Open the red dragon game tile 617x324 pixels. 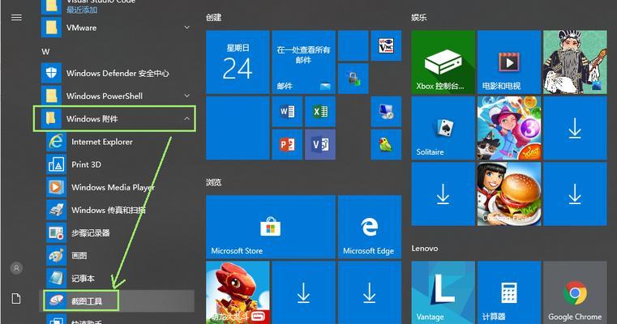tap(238, 292)
